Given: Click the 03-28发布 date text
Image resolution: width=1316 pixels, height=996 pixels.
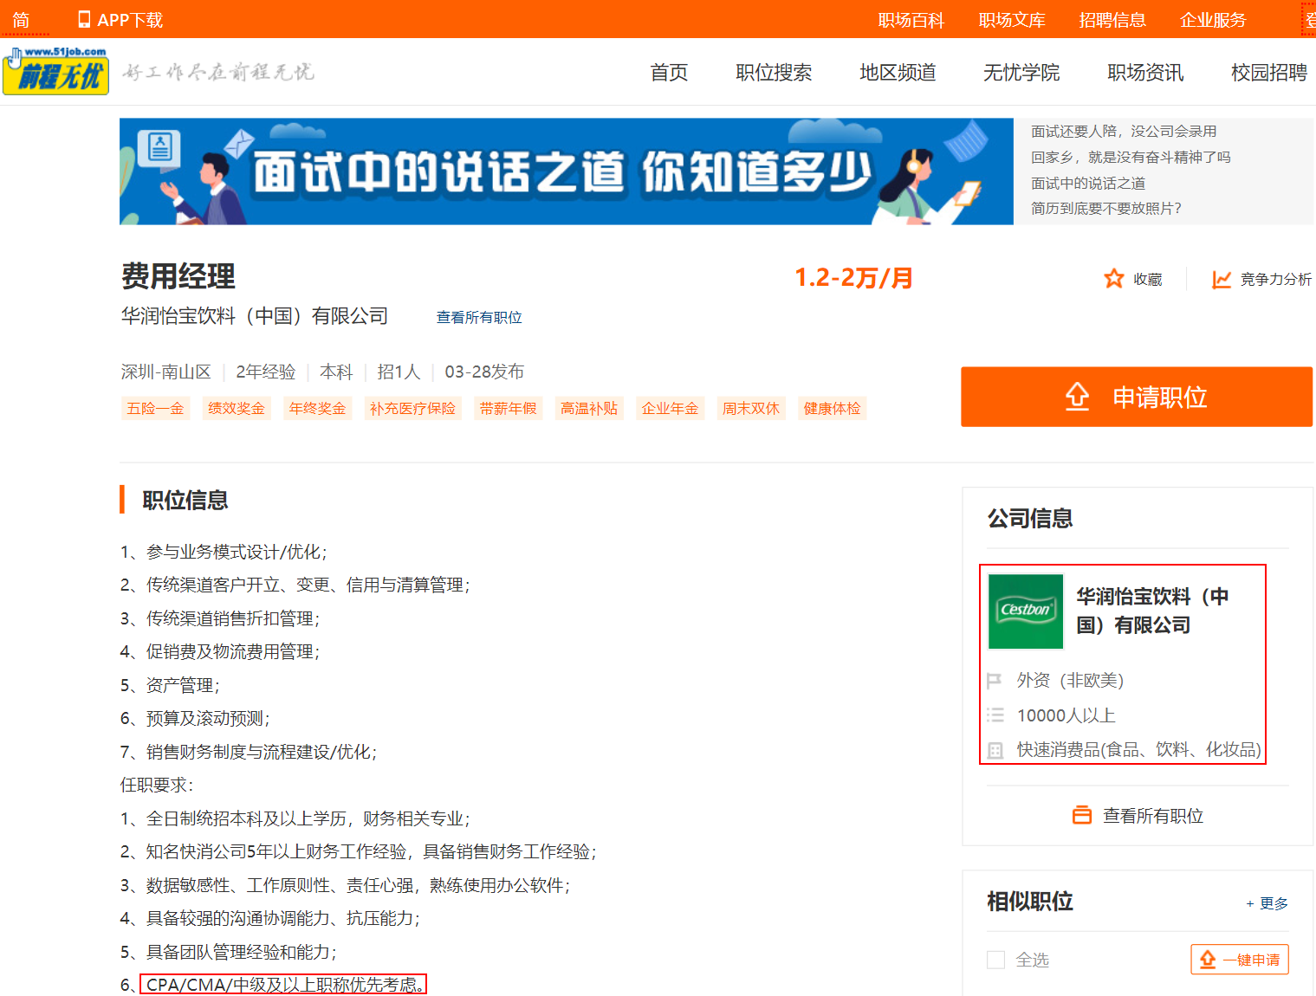Looking at the screenshot, I should pos(484,372).
